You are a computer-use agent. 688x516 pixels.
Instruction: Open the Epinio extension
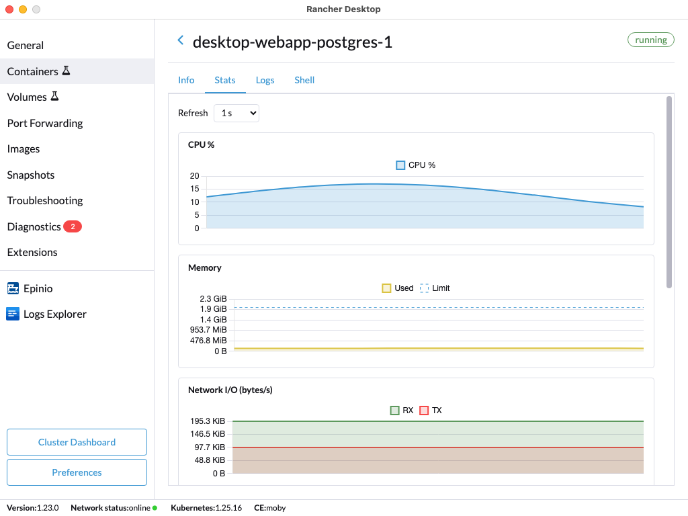point(77,288)
